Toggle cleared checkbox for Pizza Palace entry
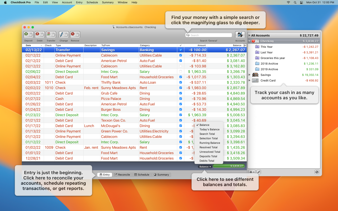 tap(181, 99)
